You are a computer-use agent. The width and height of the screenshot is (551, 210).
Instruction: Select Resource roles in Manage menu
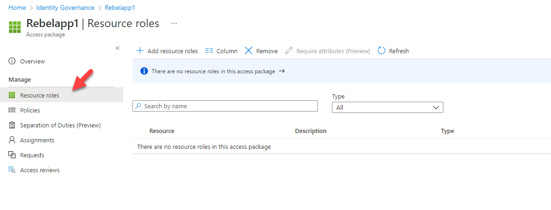pyautogui.click(x=61, y=95)
